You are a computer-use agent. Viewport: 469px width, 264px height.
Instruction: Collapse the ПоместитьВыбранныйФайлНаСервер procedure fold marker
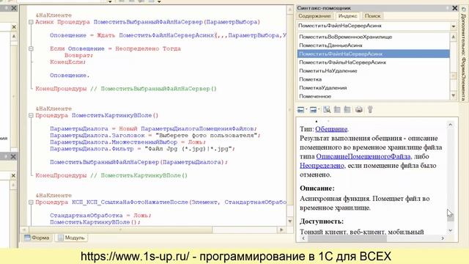point(31,22)
